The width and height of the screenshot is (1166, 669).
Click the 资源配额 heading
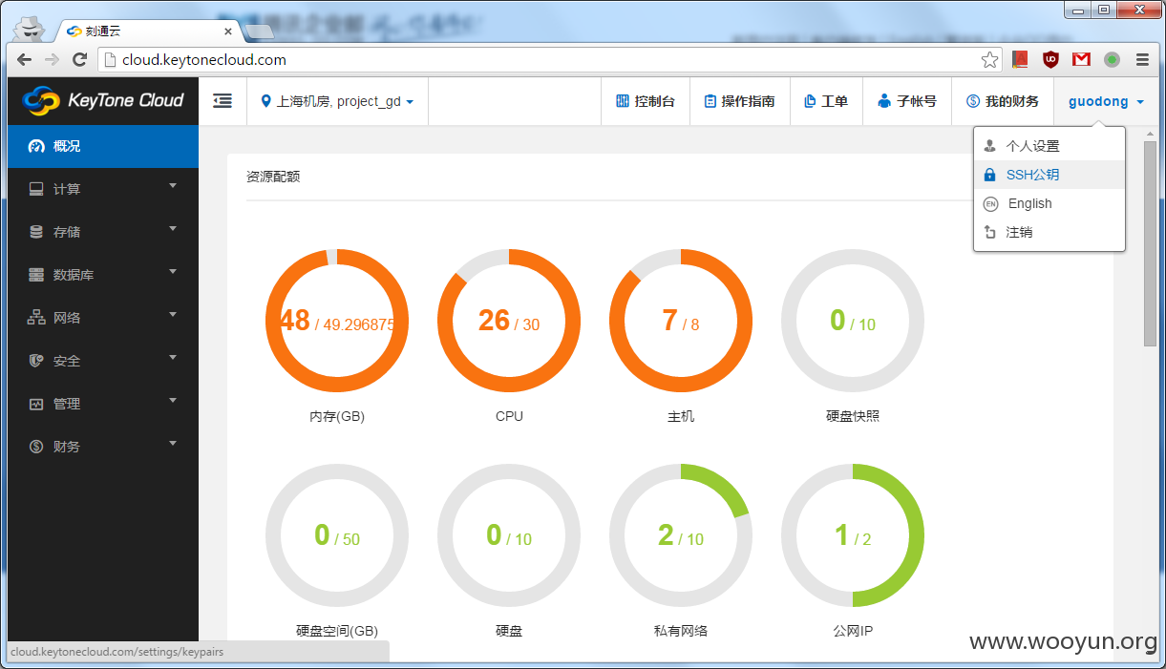[273, 177]
